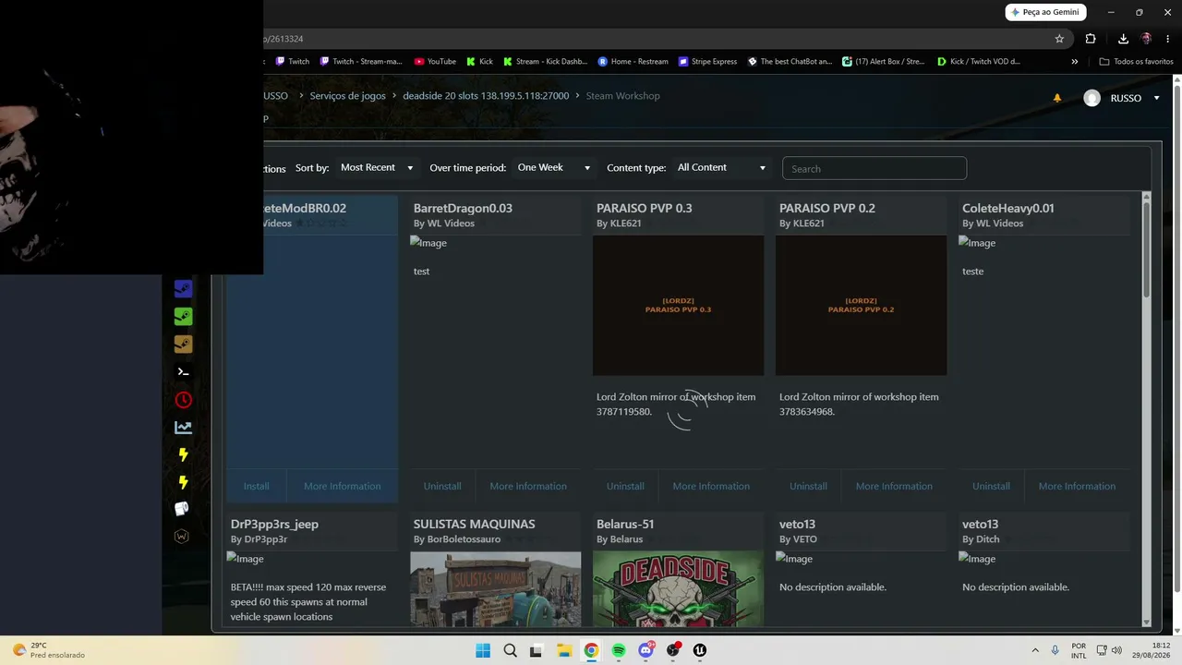Open the YouTube bookmark

tap(435, 62)
